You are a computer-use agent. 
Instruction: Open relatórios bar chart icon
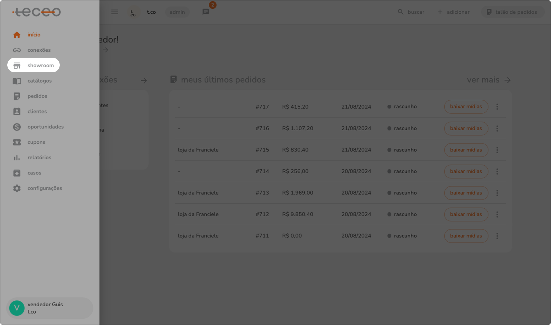pyautogui.click(x=17, y=158)
